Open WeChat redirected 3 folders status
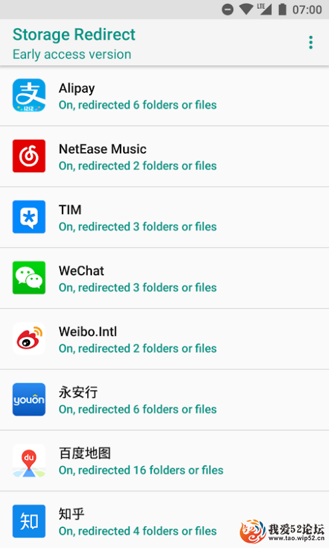The width and height of the screenshot is (329, 548). [138, 287]
